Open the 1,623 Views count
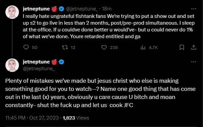This screenshot has width=203, height=127. (x=76, y=118)
